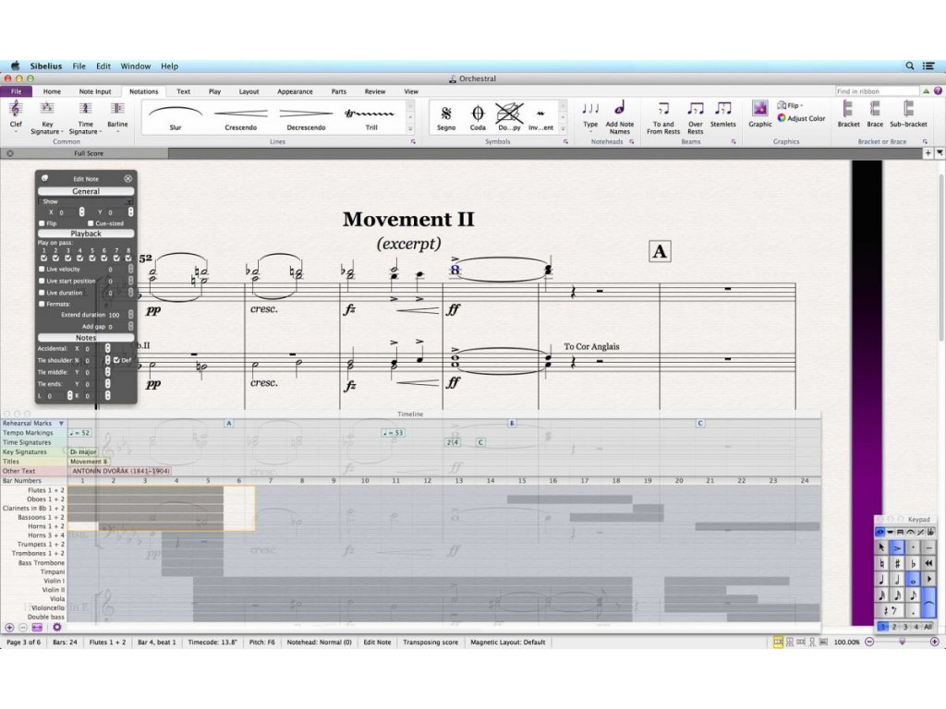Beam To and From Rests

(x=663, y=116)
